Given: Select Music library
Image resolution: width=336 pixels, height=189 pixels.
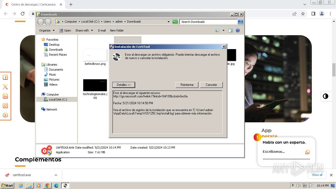Looking at the screenshot, I should point(52,75).
